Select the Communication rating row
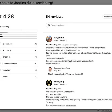 (19, 63)
